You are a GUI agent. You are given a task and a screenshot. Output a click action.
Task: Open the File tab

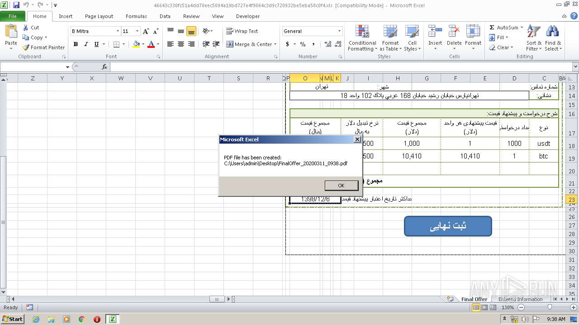(13, 16)
